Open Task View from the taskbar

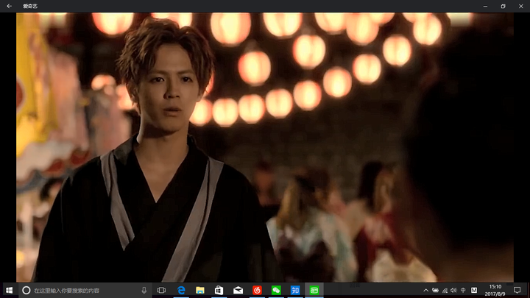(161, 290)
